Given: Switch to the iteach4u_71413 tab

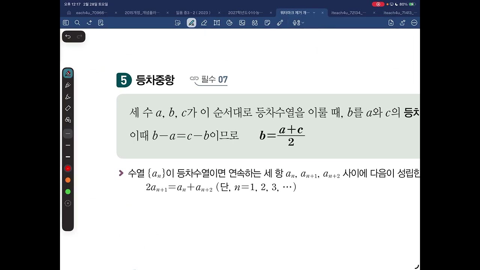Looking at the screenshot, I should [x=400, y=13].
